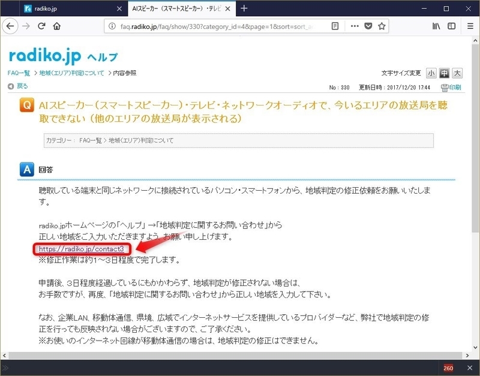Open the Library icon
The image size is (480, 376).
click(x=436, y=26)
